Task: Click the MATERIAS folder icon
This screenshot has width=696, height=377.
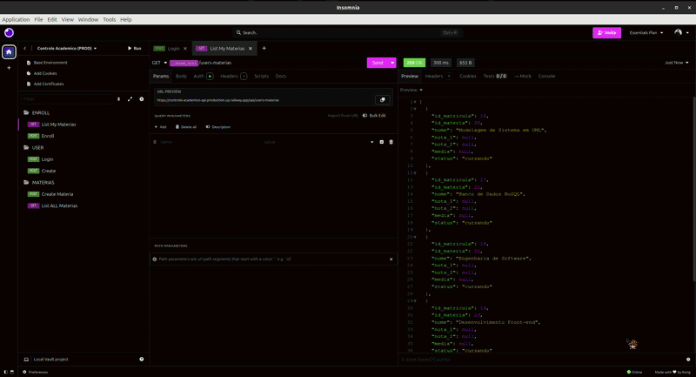Action: point(26,183)
